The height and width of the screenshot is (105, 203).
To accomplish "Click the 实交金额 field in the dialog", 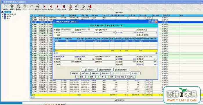I will click(129, 33).
